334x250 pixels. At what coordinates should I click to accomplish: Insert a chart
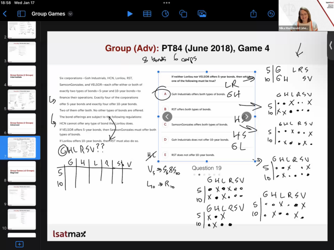click(165, 14)
